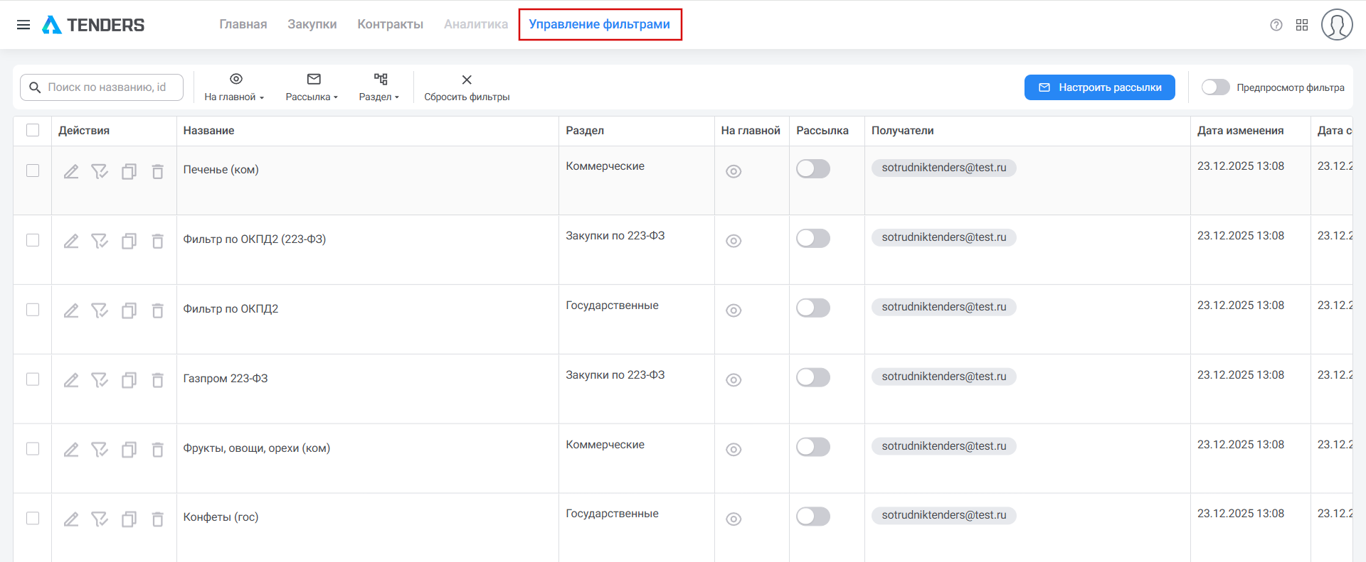Go to the Закупки tab
Viewport: 1366px width, 562px height.
coord(312,24)
